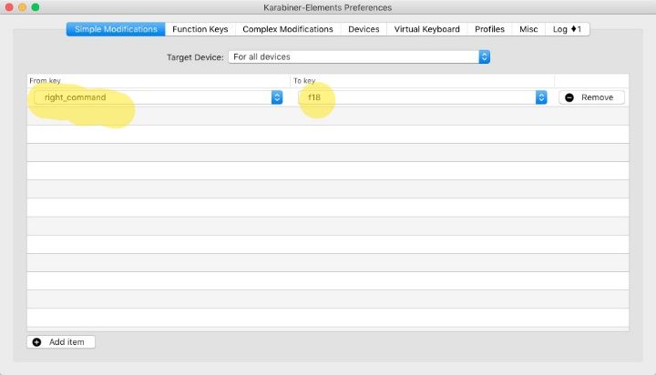
Task: Add a new item to the list
Action: [61, 342]
